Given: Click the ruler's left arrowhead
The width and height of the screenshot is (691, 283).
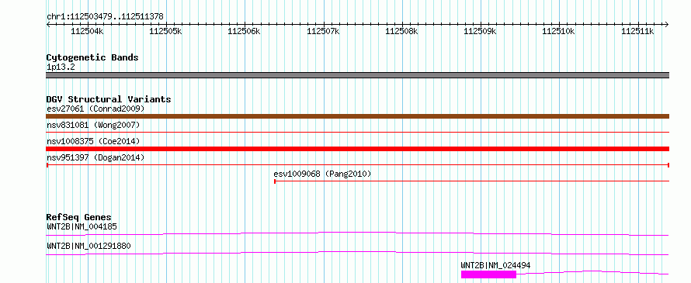Looking at the screenshot, I should point(48,24).
